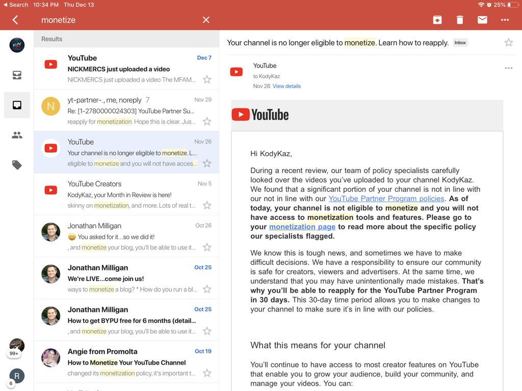The height and width of the screenshot is (391, 522).
Task: Delete the email with the trash icon
Action: pyautogui.click(x=460, y=20)
